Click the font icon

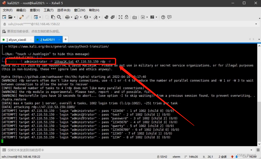95,17
